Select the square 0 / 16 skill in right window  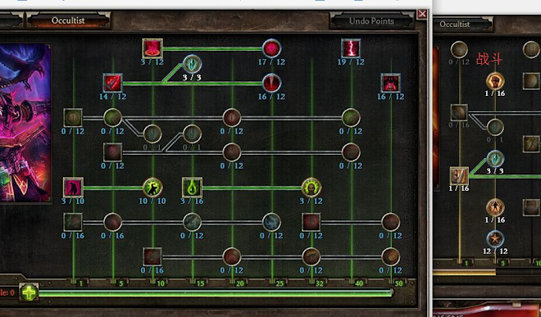459,113
